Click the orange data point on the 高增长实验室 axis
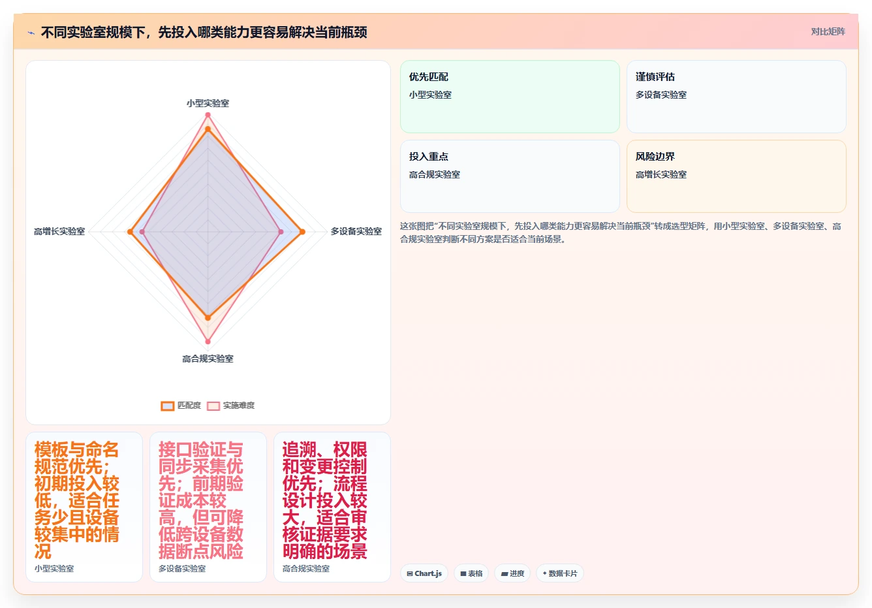 (x=131, y=231)
